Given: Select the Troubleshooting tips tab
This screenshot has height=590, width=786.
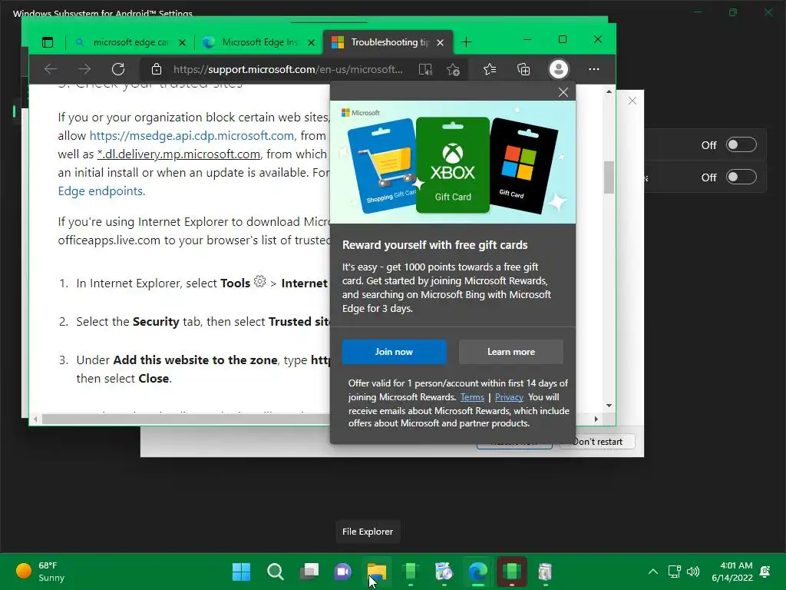Looking at the screenshot, I should [x=388, y=42].
